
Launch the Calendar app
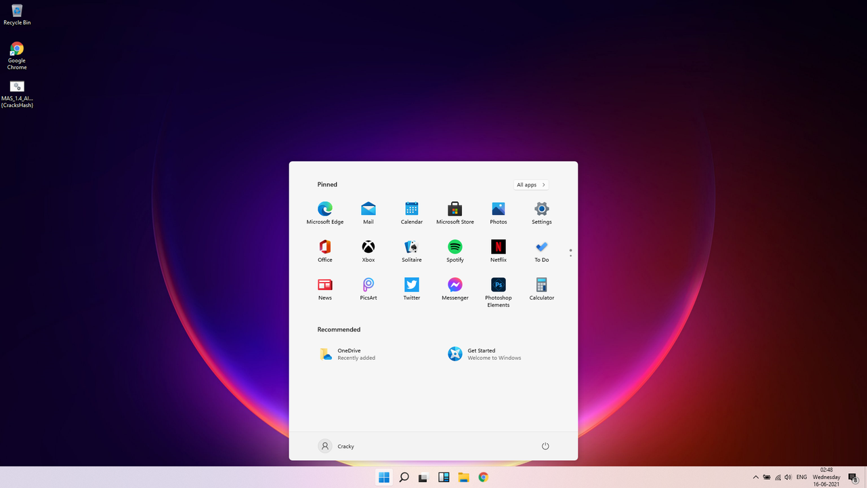click(412, 213)
